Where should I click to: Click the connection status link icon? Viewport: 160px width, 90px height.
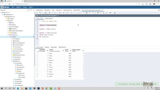(x=37, y=15)
